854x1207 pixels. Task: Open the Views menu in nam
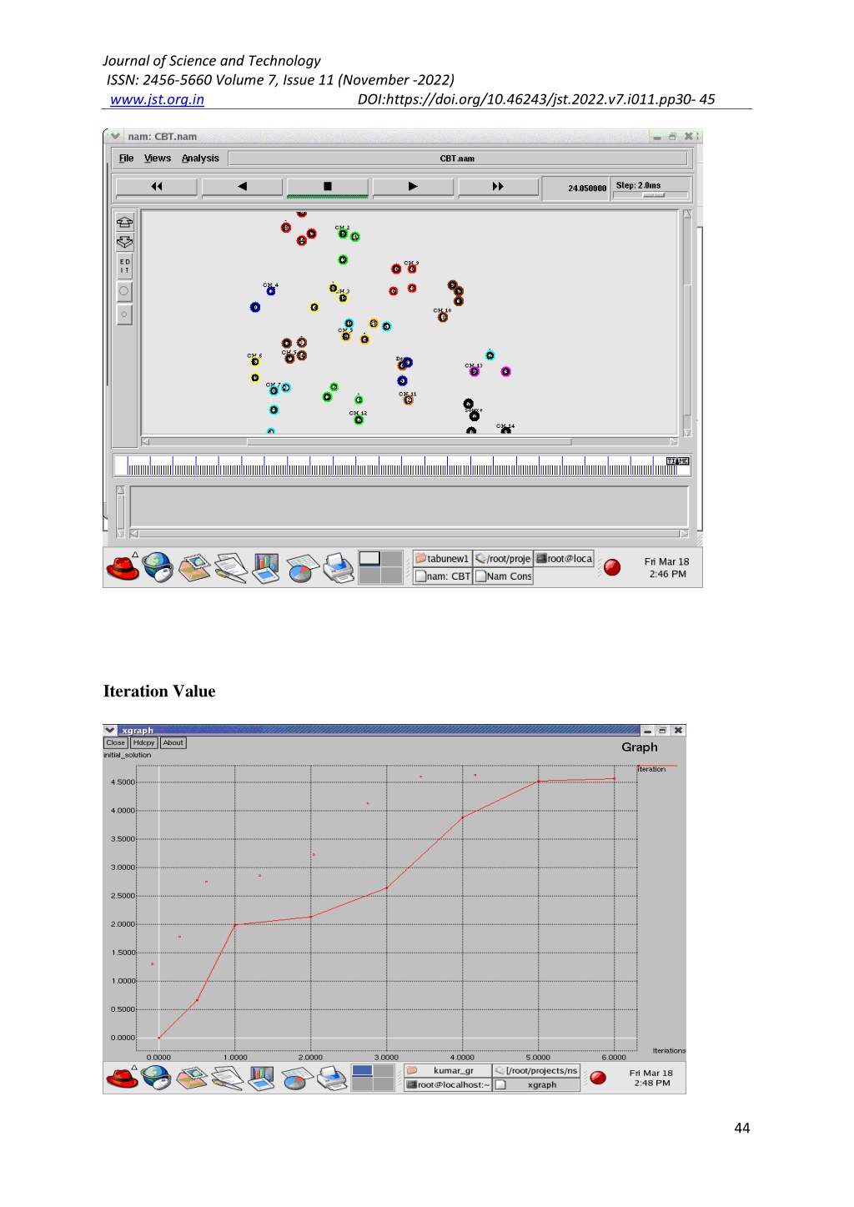pos(157,158)
